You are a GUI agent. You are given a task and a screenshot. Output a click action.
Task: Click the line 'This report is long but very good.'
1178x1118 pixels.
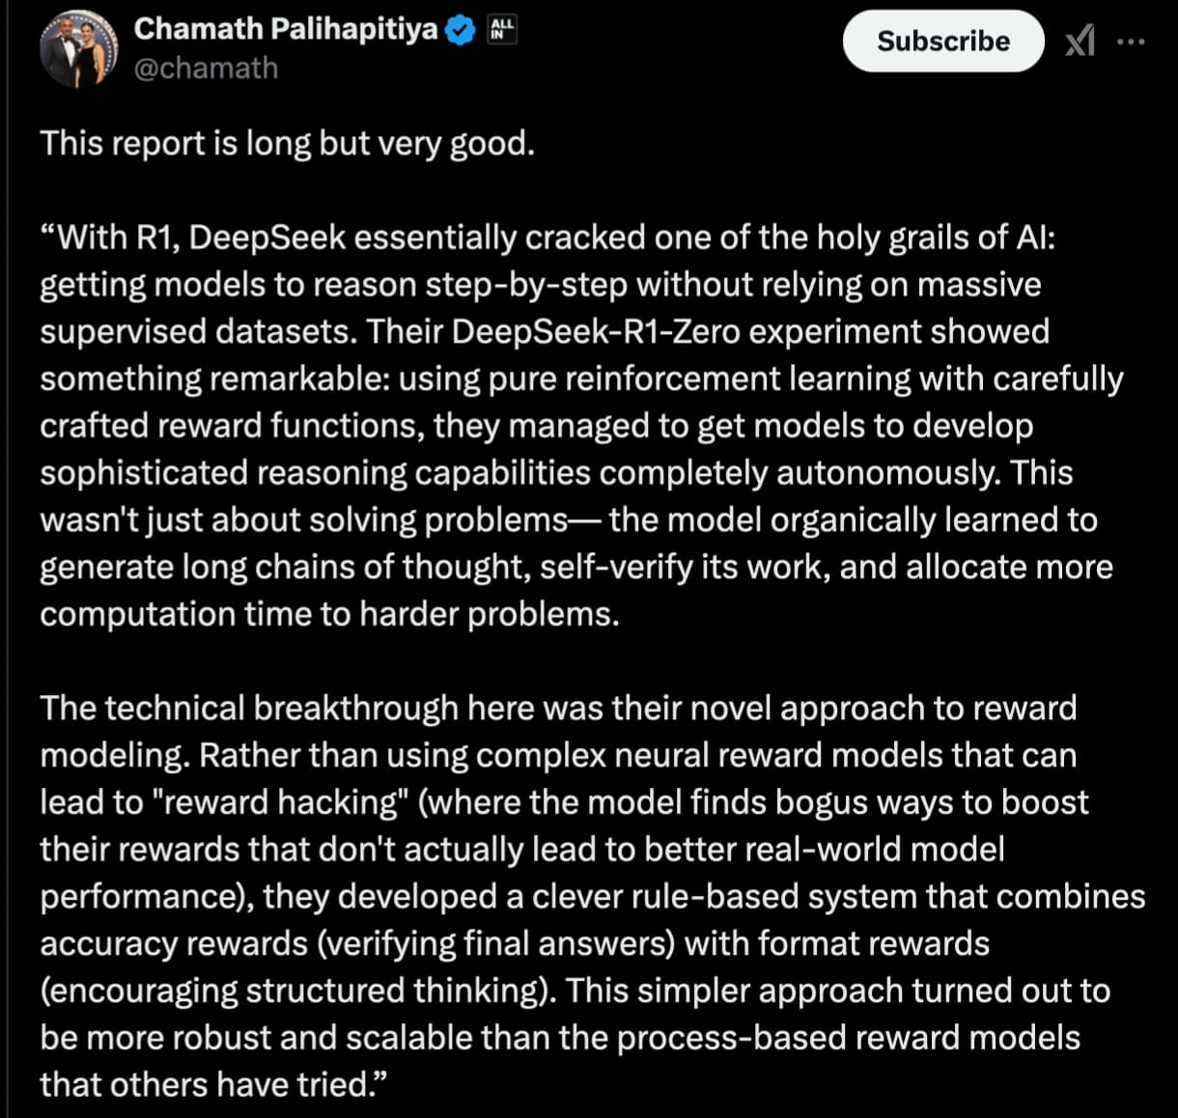click(287, 144)
